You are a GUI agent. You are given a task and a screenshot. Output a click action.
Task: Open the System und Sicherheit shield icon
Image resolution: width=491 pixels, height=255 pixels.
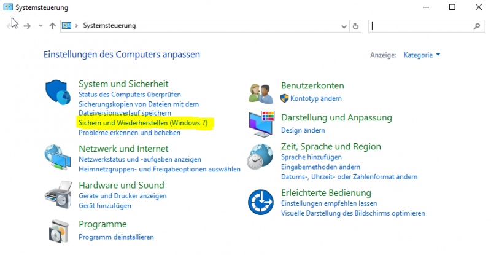tap(59, 93)
